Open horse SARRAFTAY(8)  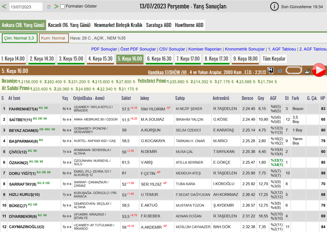[23, 184]
